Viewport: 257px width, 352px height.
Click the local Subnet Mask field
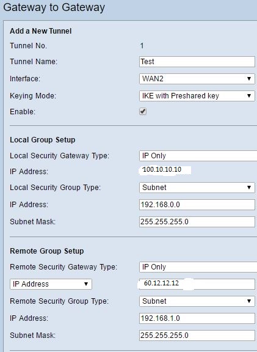click(x=197, y=222)
